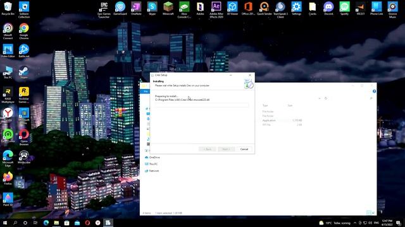The image size is (405, 227).
Task: Open This PC desktop icon
Action: [8, 73]
